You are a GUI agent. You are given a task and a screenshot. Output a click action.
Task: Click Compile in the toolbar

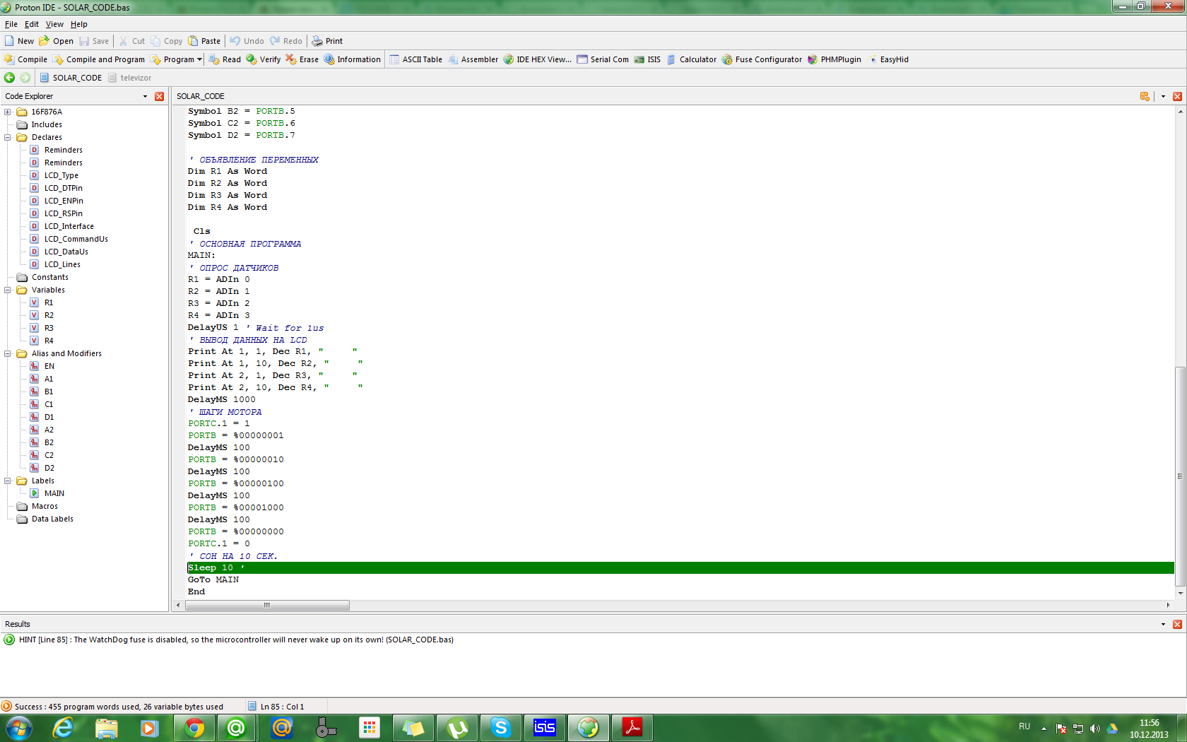[x=25, y=59]
